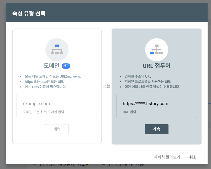
Task: Click text '모든 하위 도메인의 모든 URL(m., www. ...)'
Action: point(55,76)
